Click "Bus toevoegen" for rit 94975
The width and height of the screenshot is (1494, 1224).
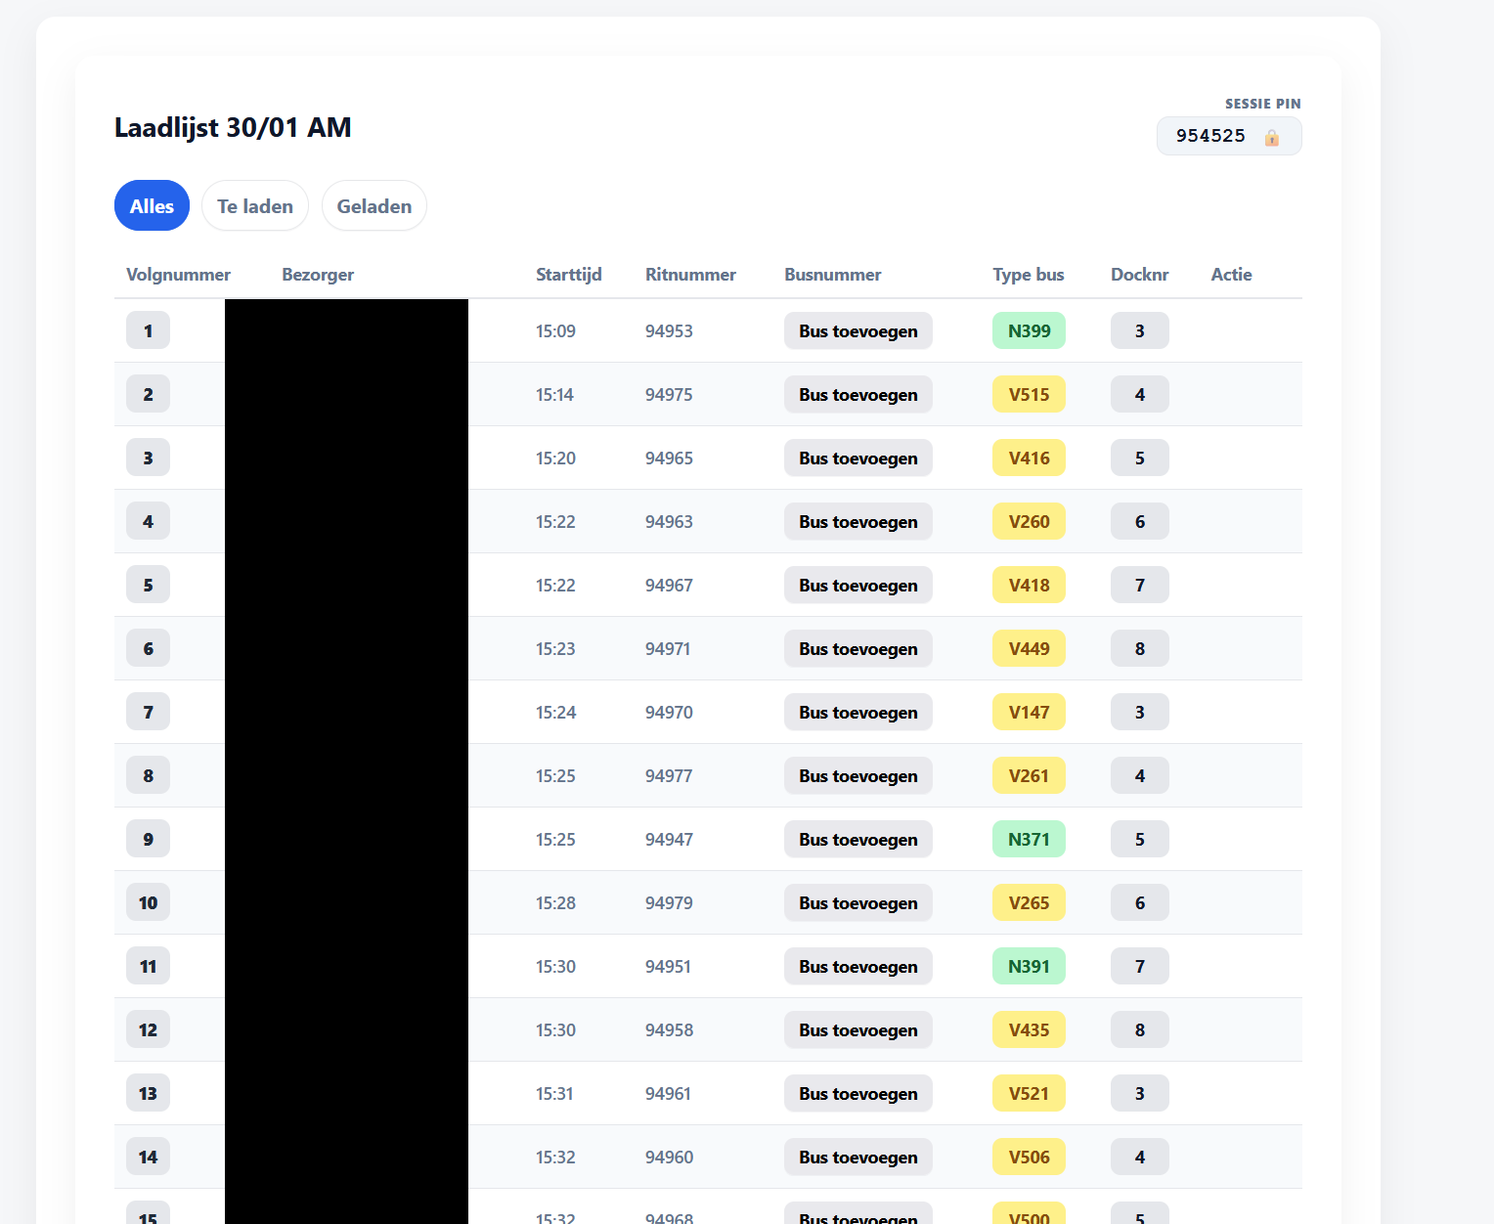pyautogui.click(x=857, y=394)
